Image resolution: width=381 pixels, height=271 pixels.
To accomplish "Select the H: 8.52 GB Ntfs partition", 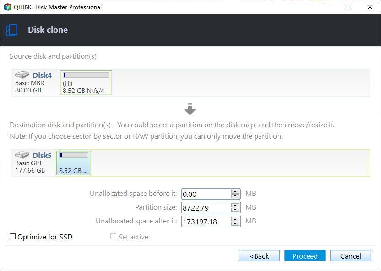I will pos(86,83).
